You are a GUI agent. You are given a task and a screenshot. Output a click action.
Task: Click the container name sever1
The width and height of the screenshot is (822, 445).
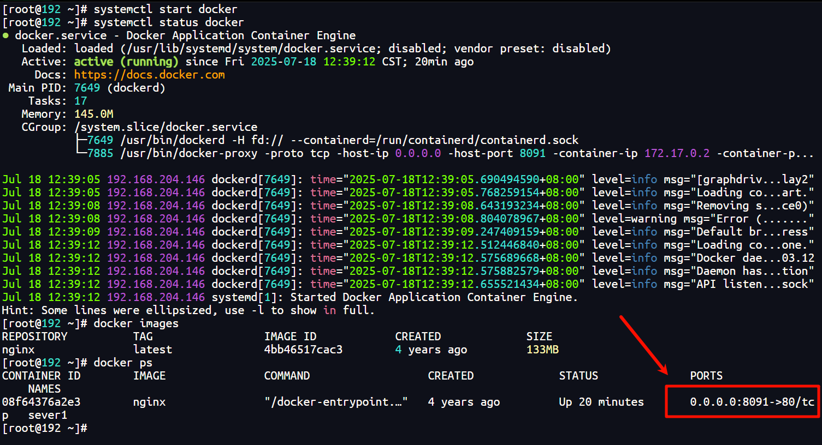pos(48,415)
